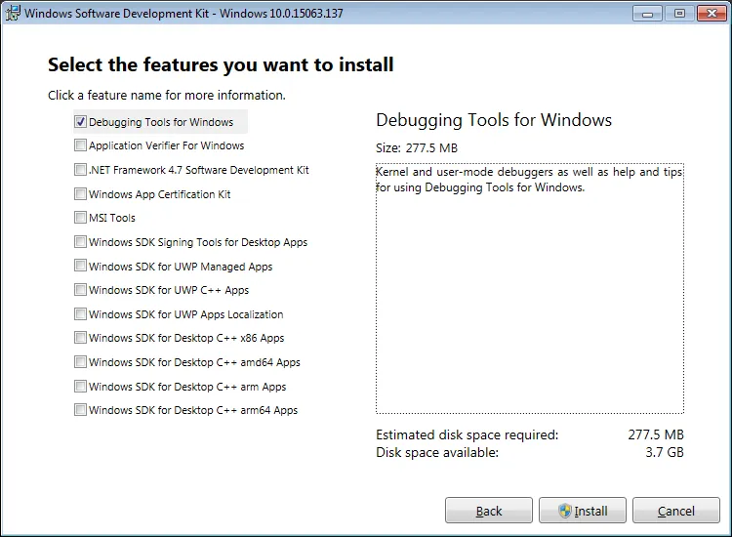The width and height of the screenshot is (732, 537).
Task: Enable Windows SDK Signing Tools for Desktop Apps
Action: click(80, 242)
